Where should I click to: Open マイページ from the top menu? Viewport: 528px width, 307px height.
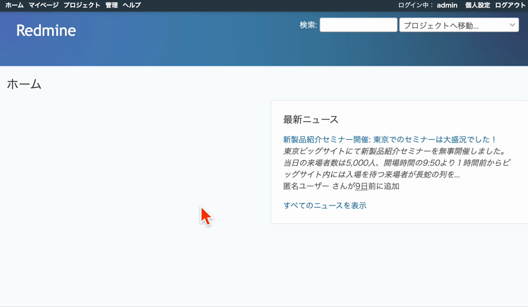click(x=43, y=5)
